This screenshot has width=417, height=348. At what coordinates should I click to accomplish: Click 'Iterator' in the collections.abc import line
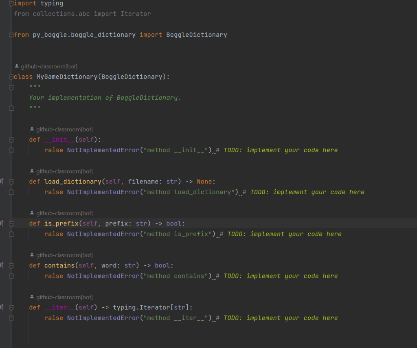136,14
